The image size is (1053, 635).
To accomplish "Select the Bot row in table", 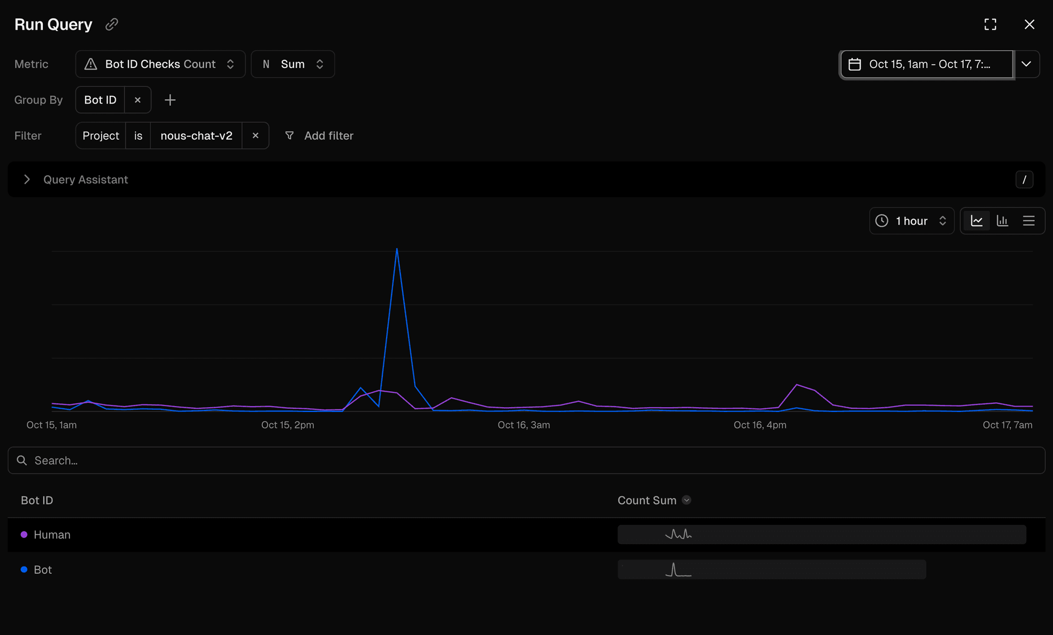I will (43, 570).
